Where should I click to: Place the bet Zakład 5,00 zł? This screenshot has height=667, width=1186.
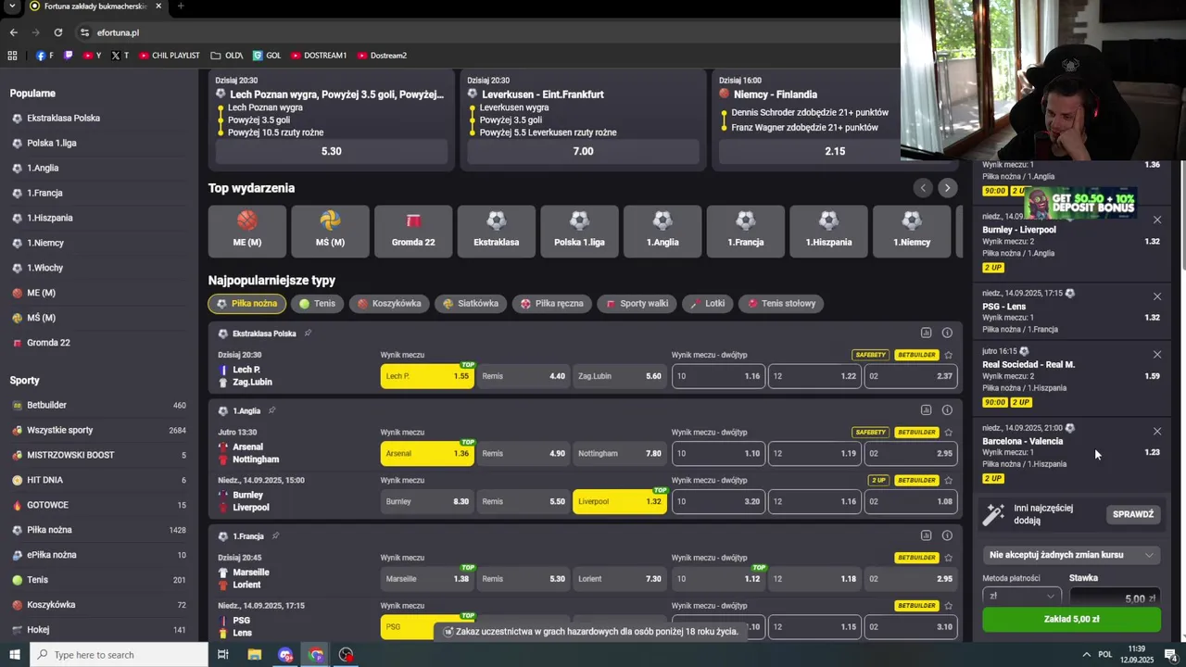point(1071,620)
